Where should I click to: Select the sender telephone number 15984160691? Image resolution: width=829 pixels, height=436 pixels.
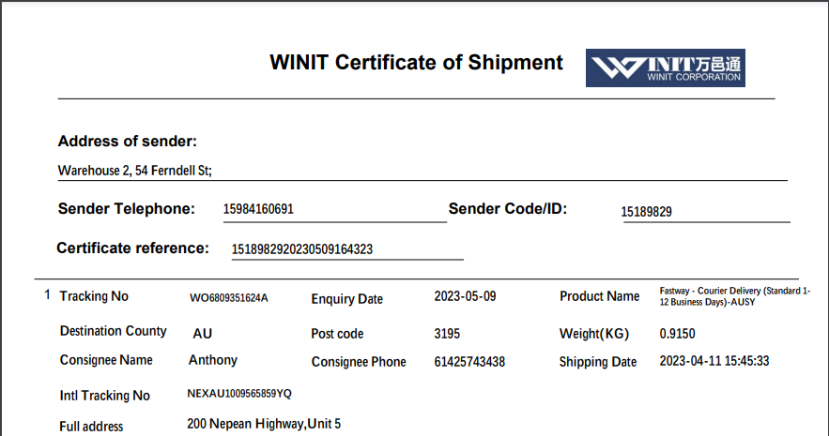pos(258,209)
